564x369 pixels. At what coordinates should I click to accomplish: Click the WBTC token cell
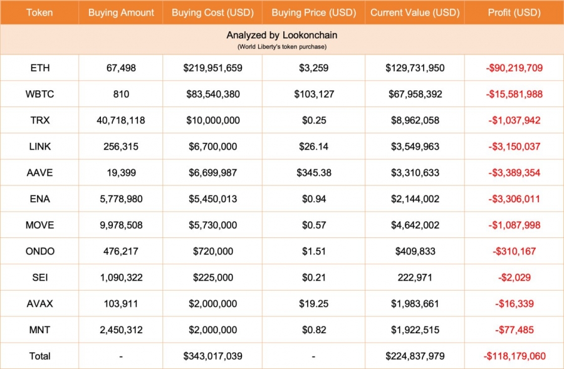[x=39, y=94]
